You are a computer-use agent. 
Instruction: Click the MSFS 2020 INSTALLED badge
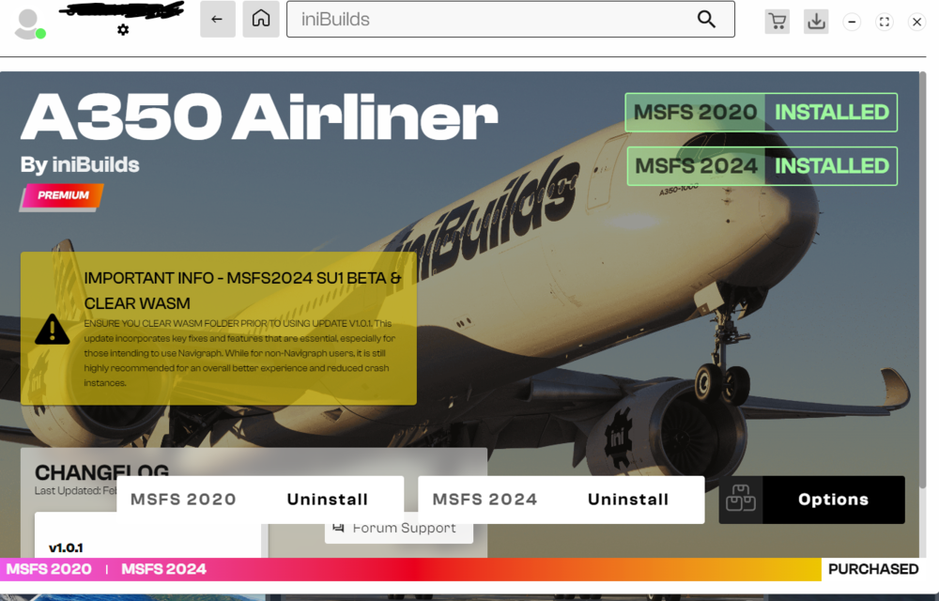click(761, 113)
